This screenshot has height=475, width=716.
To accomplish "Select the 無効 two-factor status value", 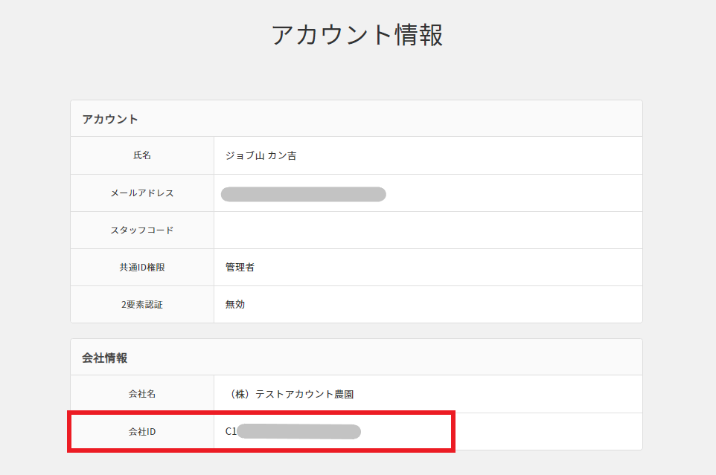I will pyautogui.click(x=235, y=305).
